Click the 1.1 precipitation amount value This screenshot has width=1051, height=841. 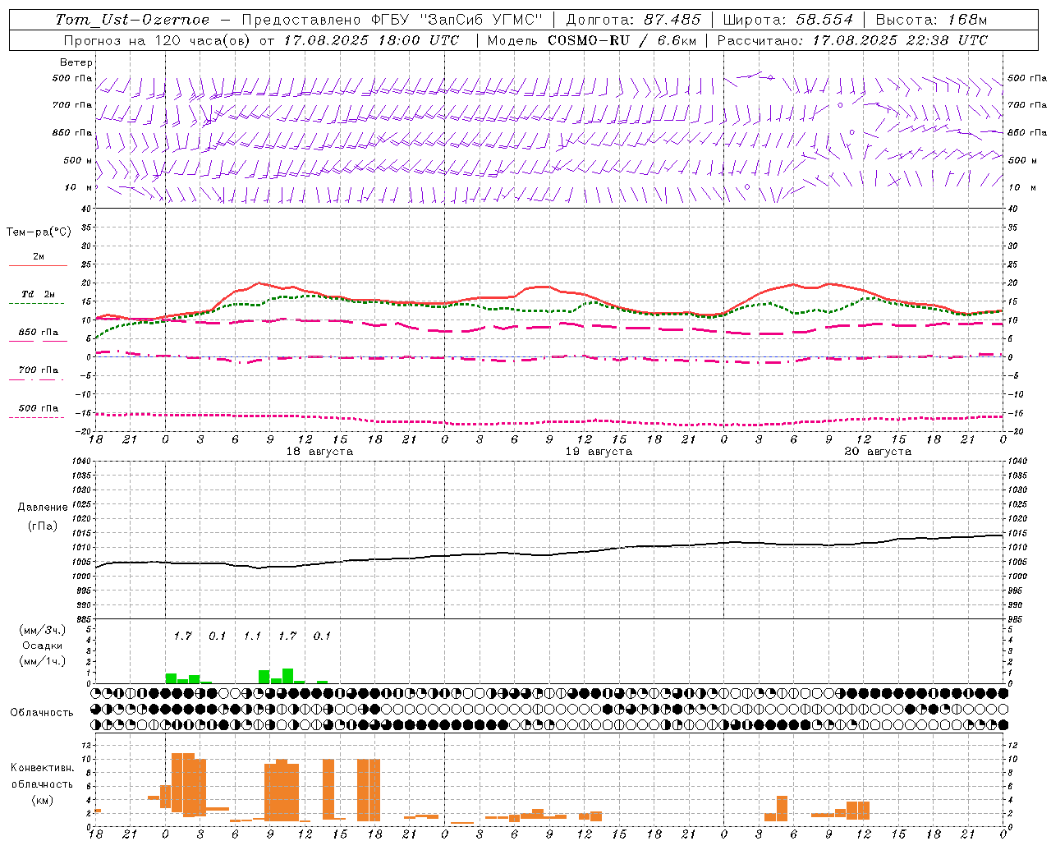point(252,636)
